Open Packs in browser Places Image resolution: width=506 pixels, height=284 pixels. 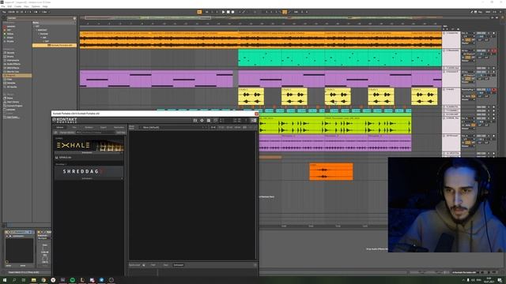point(10,98)
